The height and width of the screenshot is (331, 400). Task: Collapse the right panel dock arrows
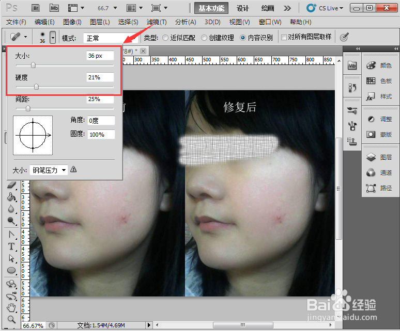tap(396, 48)
